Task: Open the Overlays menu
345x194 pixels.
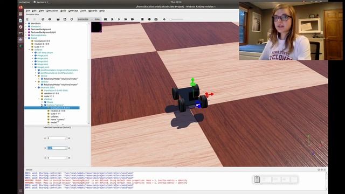Action: (73, 11)
